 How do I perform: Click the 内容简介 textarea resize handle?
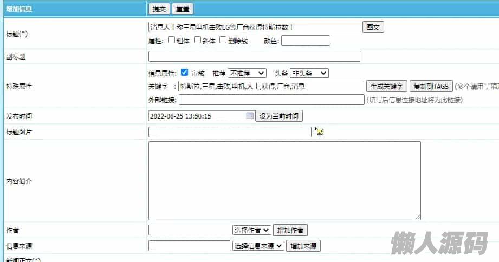click(418, 217)
